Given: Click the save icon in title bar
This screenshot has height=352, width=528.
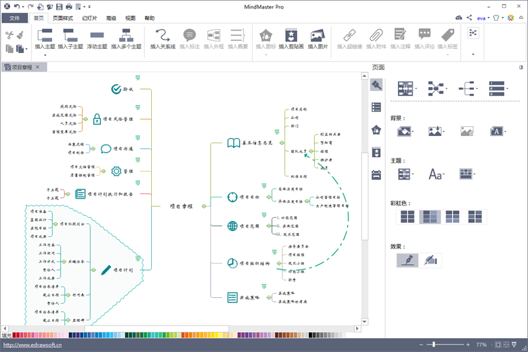Looking at the screenshot, I should tap(59, 7).
